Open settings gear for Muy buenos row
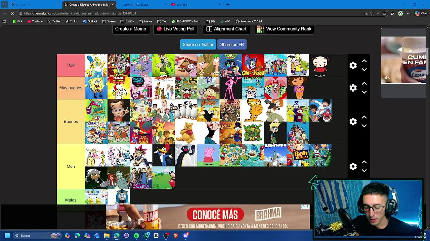This screenshot has width=430, height=241. [x=353, y=88]
